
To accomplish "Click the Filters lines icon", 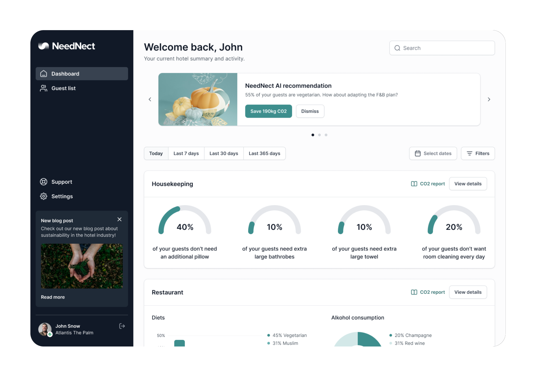I will click(469, 154).
